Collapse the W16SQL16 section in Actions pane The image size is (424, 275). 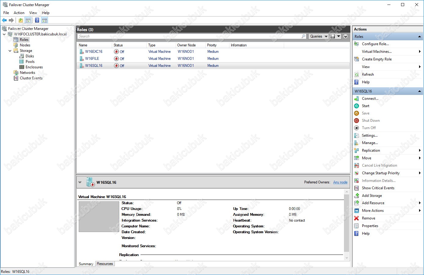click(x=420, y=91)
